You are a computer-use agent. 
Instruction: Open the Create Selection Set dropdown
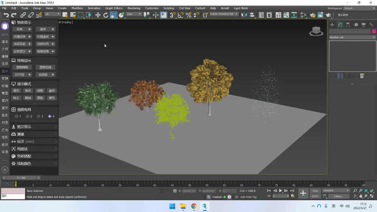(x=224, y=14)
